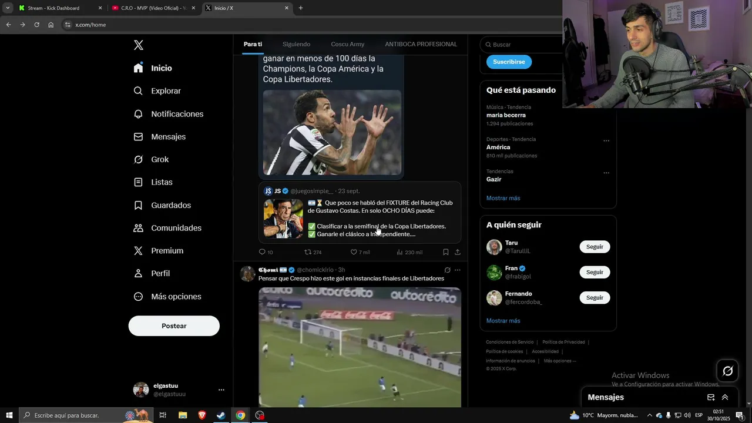Click the Grok icon on chomicklrio post
The width and height of the screenshot is (752, 423).
pos(447,270)
